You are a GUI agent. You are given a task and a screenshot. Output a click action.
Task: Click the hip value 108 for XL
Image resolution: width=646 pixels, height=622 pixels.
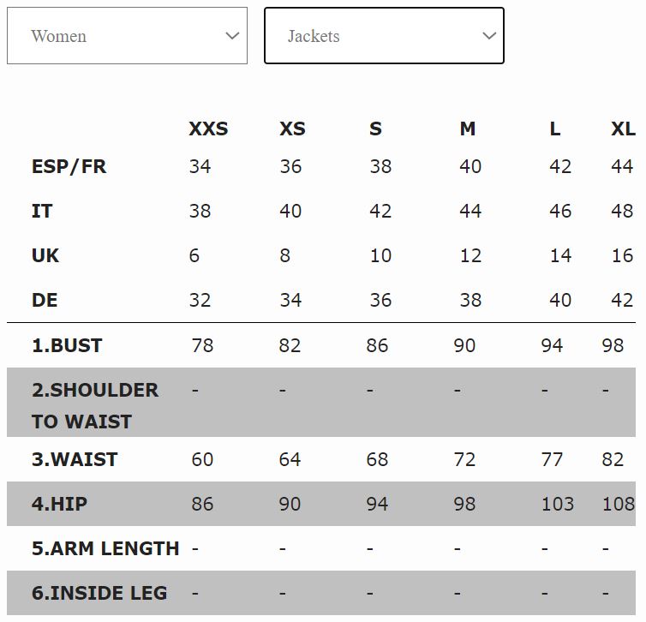coord(619,504)
